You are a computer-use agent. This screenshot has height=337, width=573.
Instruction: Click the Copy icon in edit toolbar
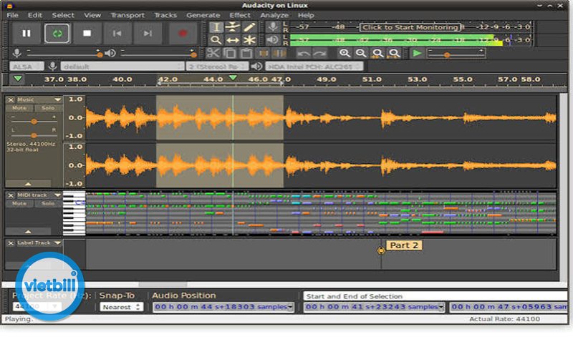pyautogui.click(x=230, y=54)
